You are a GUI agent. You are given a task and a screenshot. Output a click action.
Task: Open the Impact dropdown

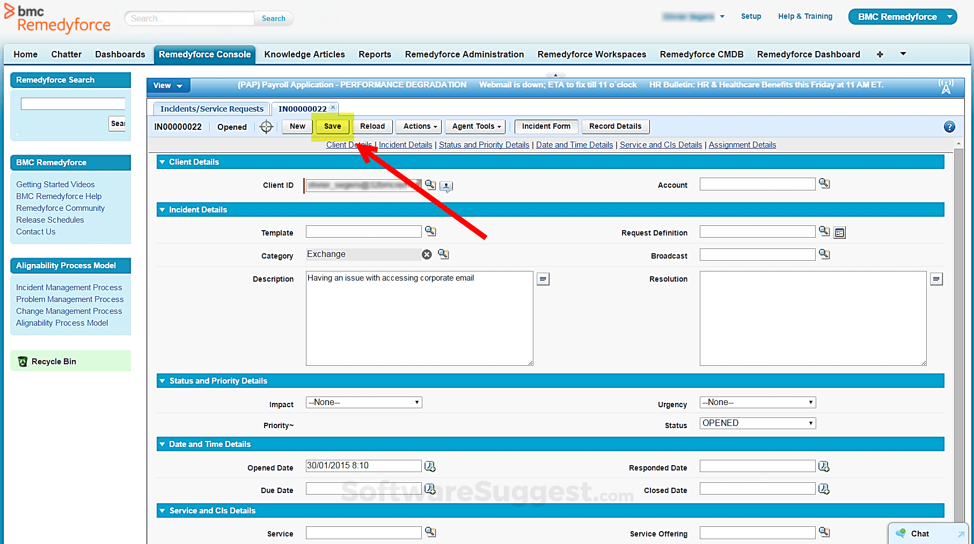[x=364, y=402]
